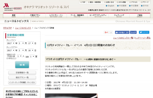
Task: Open お問い合せ header link
Action: (109, 2)
